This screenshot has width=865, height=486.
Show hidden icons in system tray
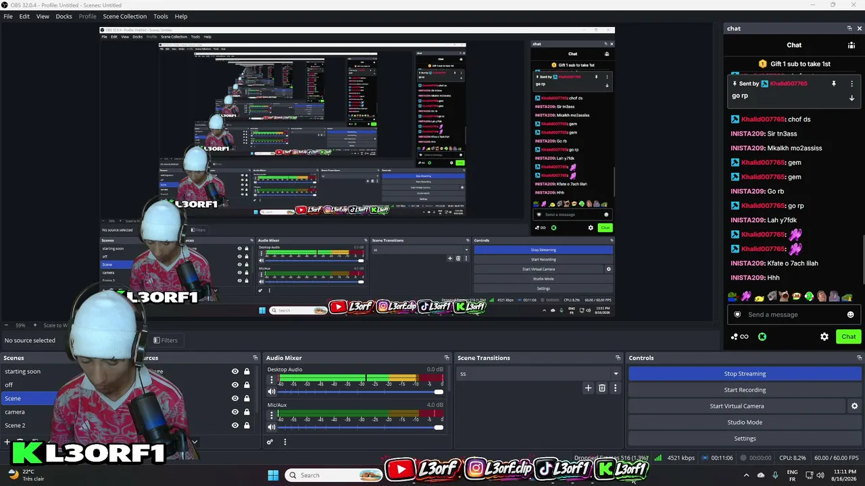pos(746,475)
